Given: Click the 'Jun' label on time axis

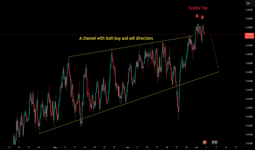Looking at the screenshot, I should 127,147.
